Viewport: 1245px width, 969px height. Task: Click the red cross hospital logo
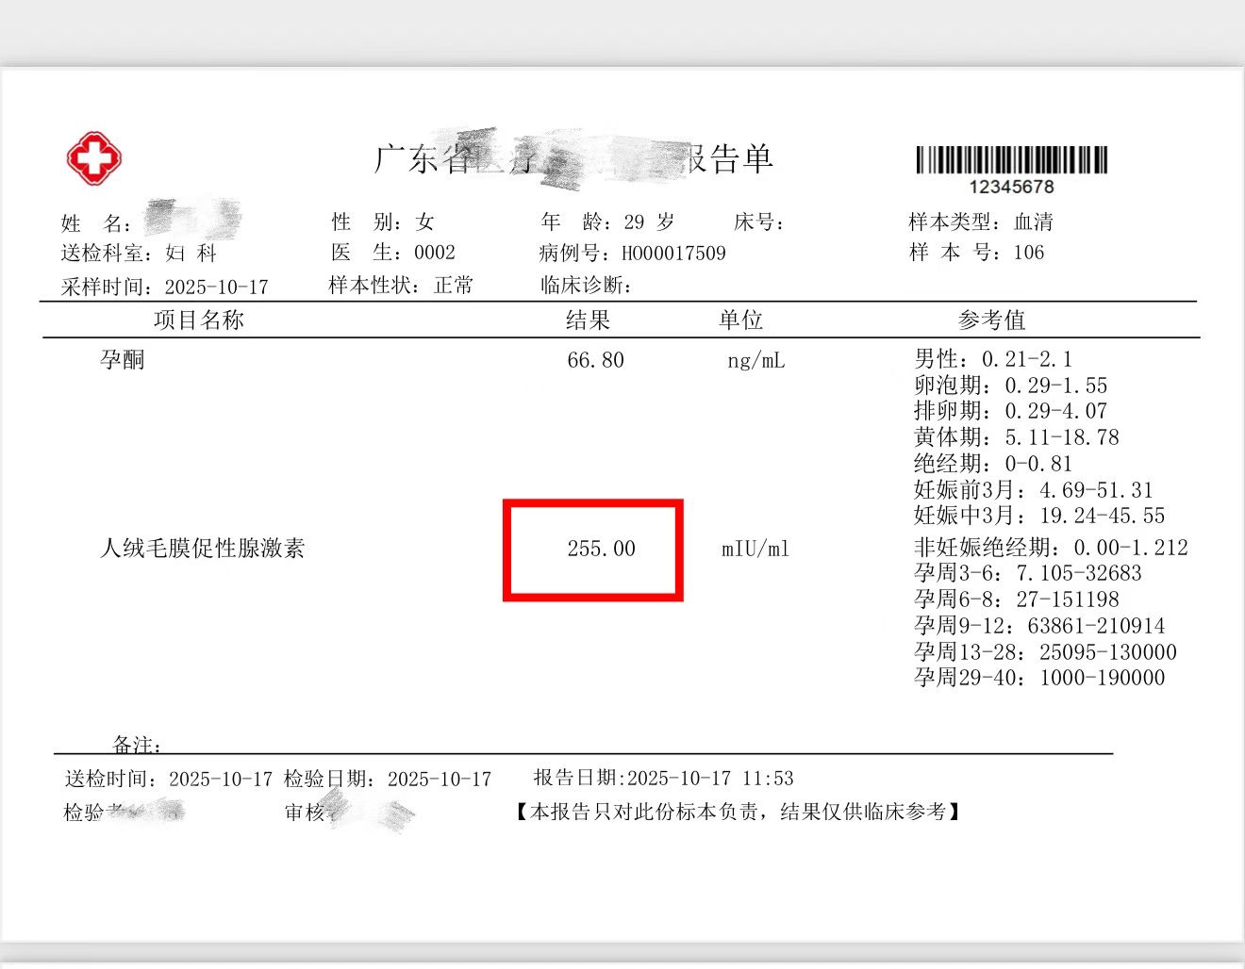94,158
